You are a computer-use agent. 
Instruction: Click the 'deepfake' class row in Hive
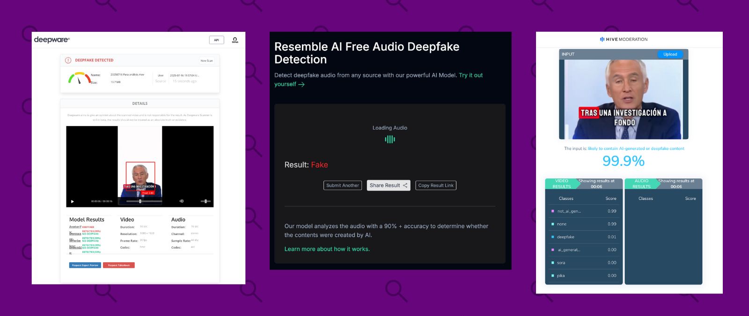[x=584, y=237]
